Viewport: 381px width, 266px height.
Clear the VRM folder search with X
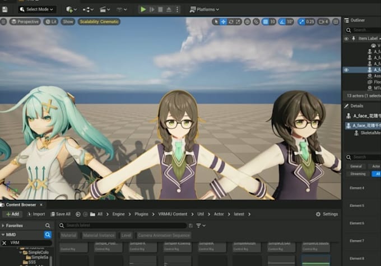pos(4,243)
